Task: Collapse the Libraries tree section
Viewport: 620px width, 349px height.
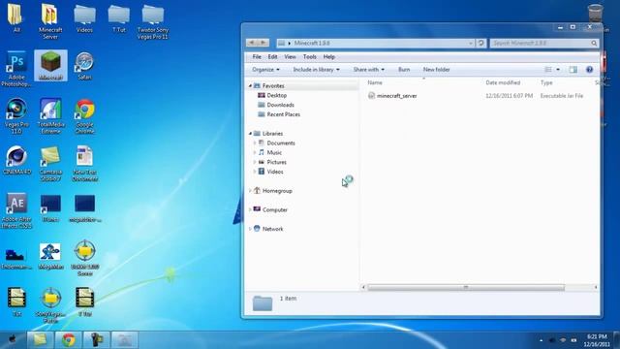Action: click(x=250, y=134)
